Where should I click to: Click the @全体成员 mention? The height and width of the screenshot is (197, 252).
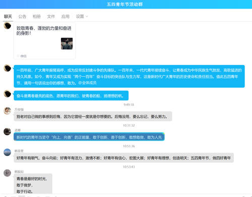(x=87, y=83)
